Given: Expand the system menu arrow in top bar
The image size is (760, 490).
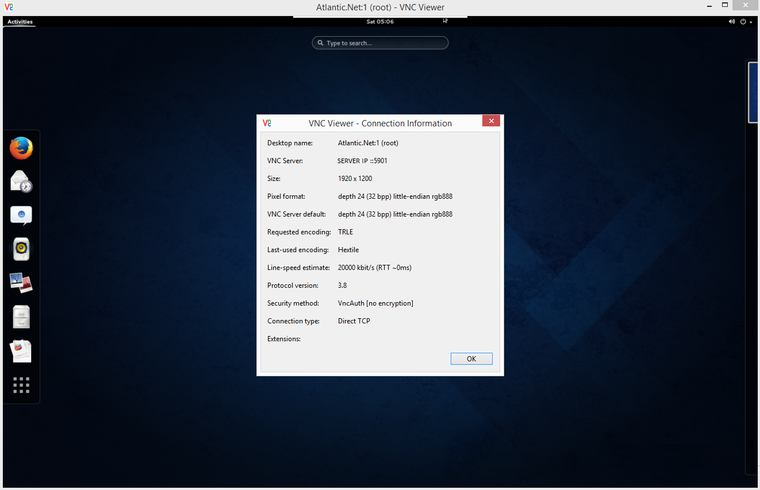Looking at the screenshot, I should [x=751, y=22].
